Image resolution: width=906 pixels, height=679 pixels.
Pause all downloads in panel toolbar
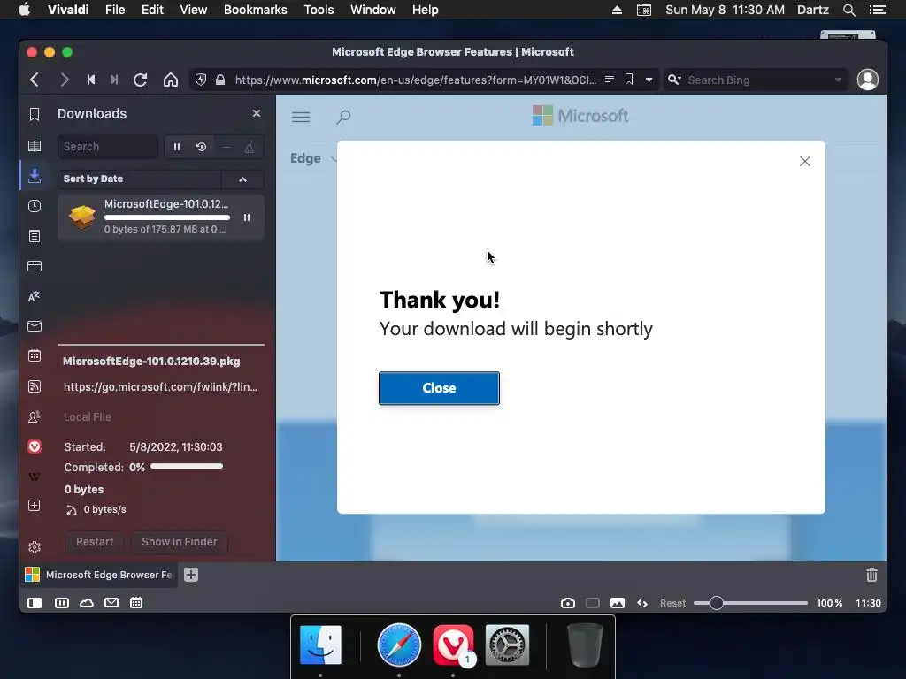click(x=177, y=148)
